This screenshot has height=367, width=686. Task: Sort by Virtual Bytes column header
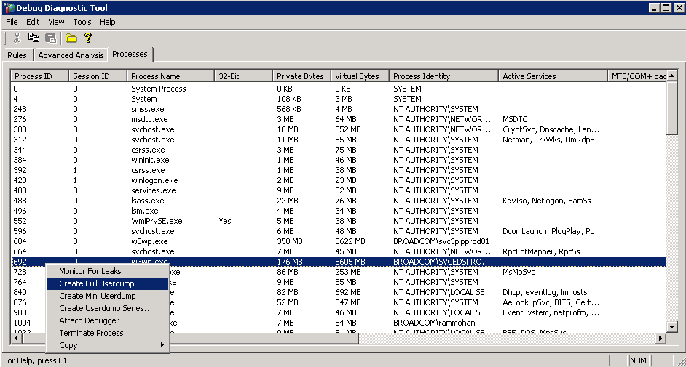pos(360,76)
